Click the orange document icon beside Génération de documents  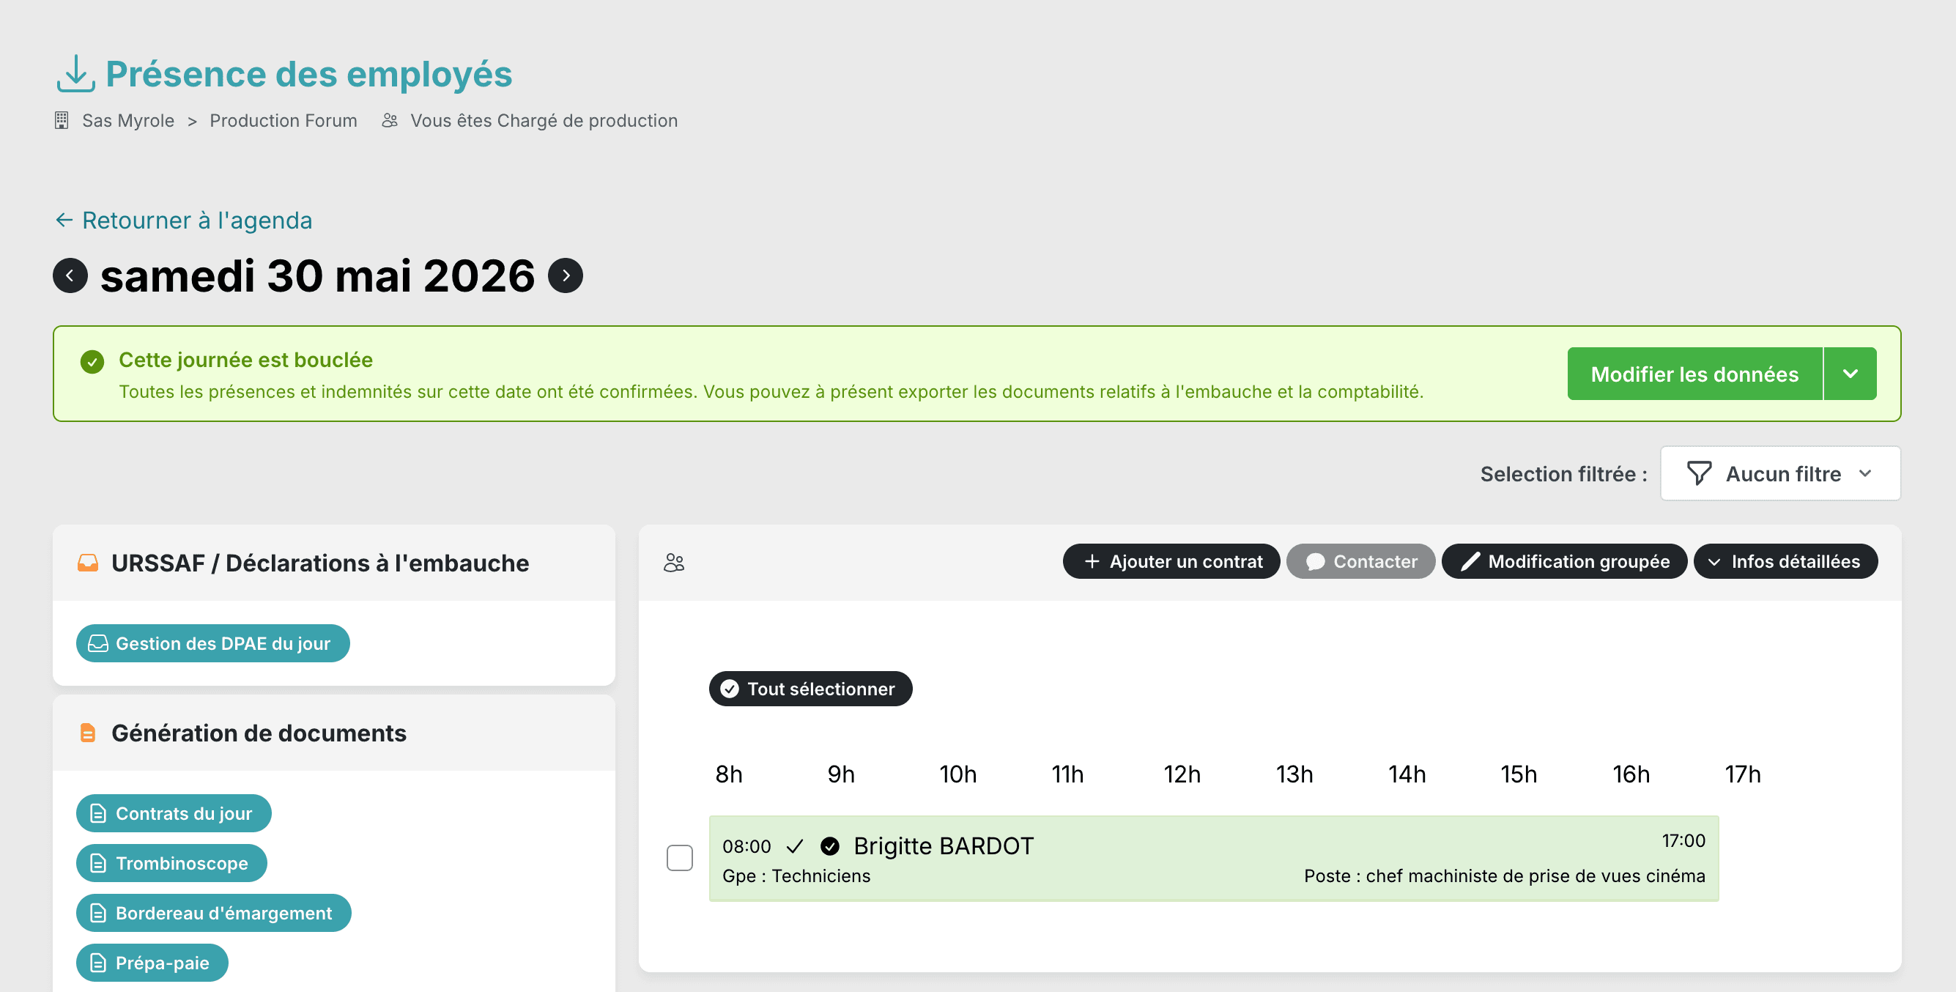(88, 733)
